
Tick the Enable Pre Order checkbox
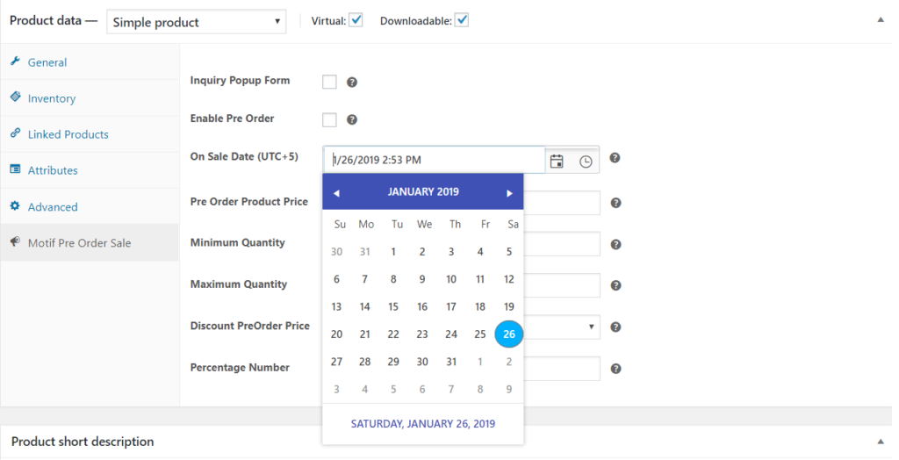click(x=329, y=119)
